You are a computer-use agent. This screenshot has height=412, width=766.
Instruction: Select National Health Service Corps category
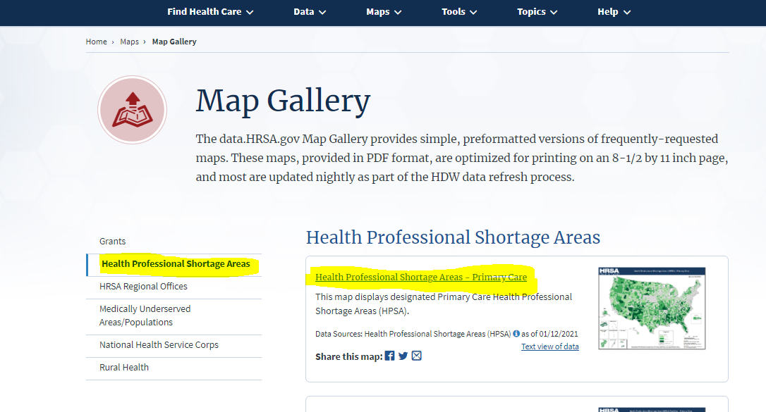pyautogui.click(x=159, y=345)
